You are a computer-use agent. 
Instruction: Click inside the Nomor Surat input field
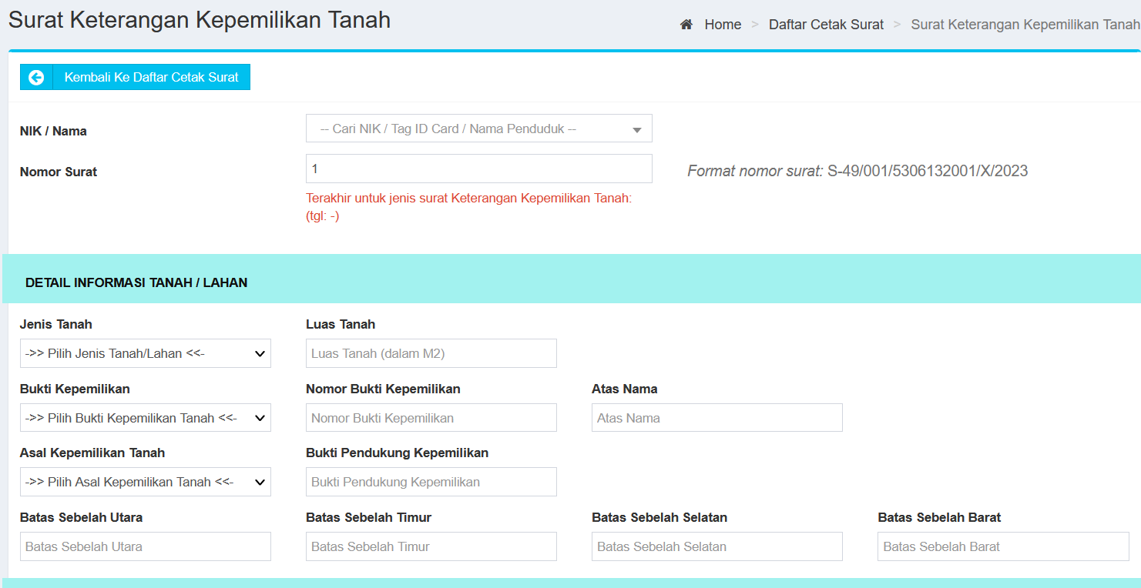click(x=478, y=169)
